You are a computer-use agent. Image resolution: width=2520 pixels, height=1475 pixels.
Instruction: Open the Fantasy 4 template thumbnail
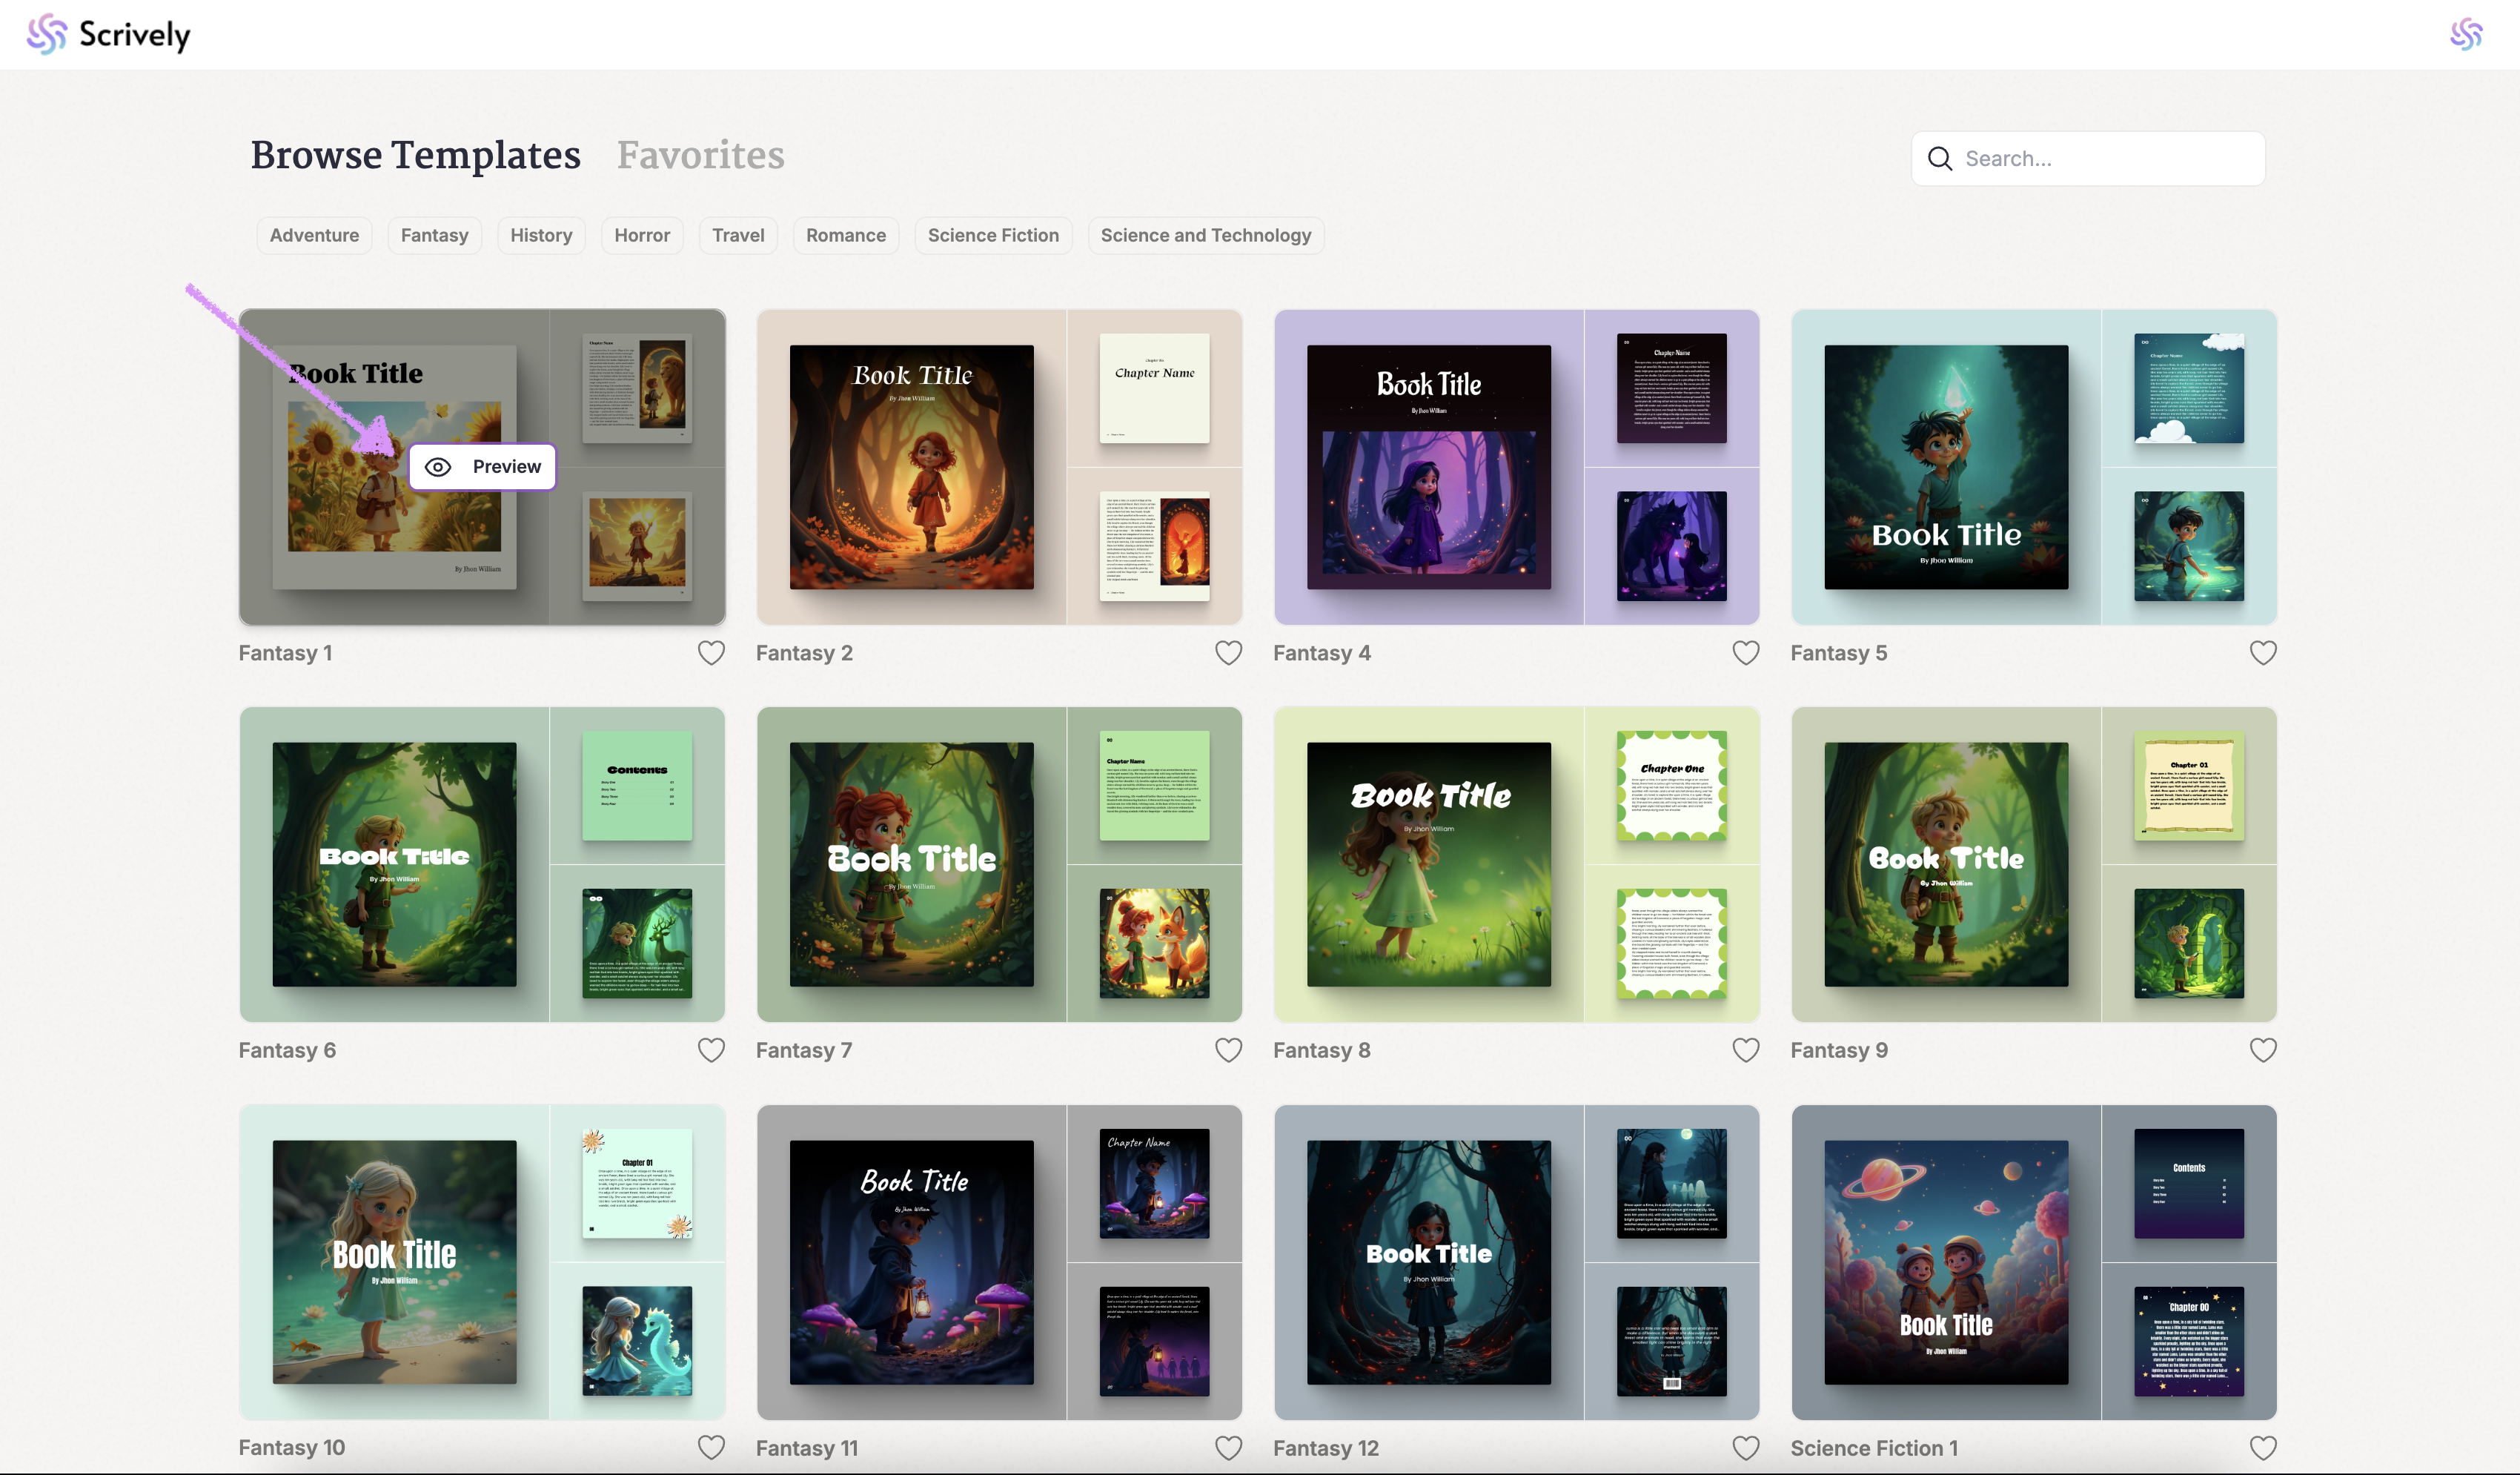(x=1428, y=467)
